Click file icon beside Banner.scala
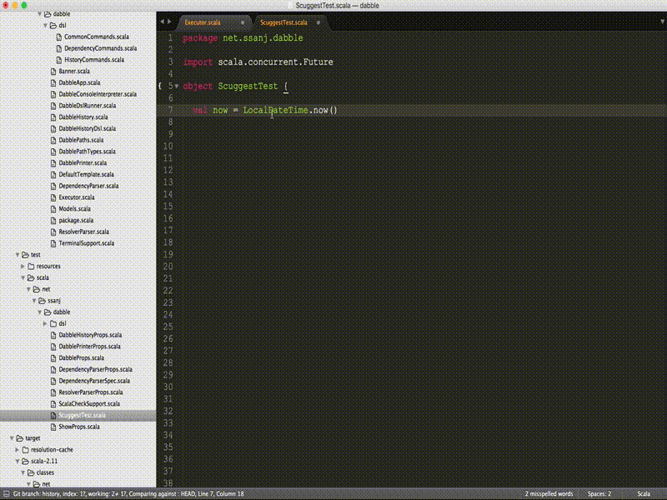 (x=53, y=72)
